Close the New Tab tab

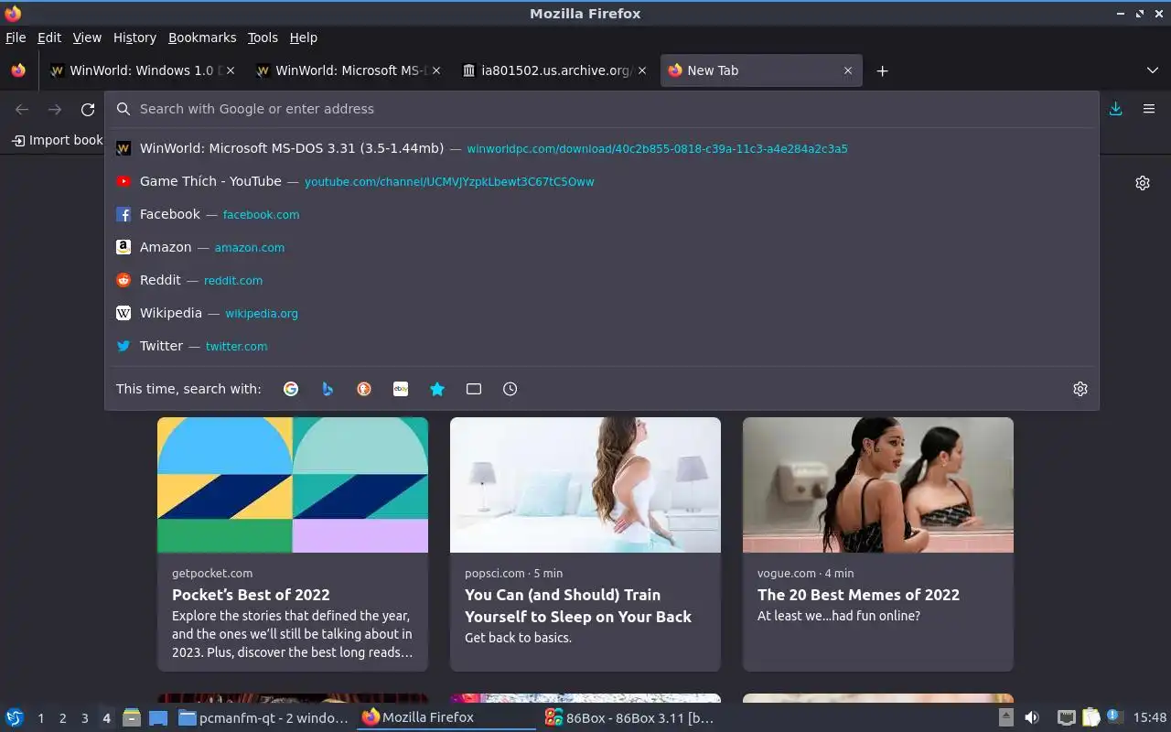848,70
